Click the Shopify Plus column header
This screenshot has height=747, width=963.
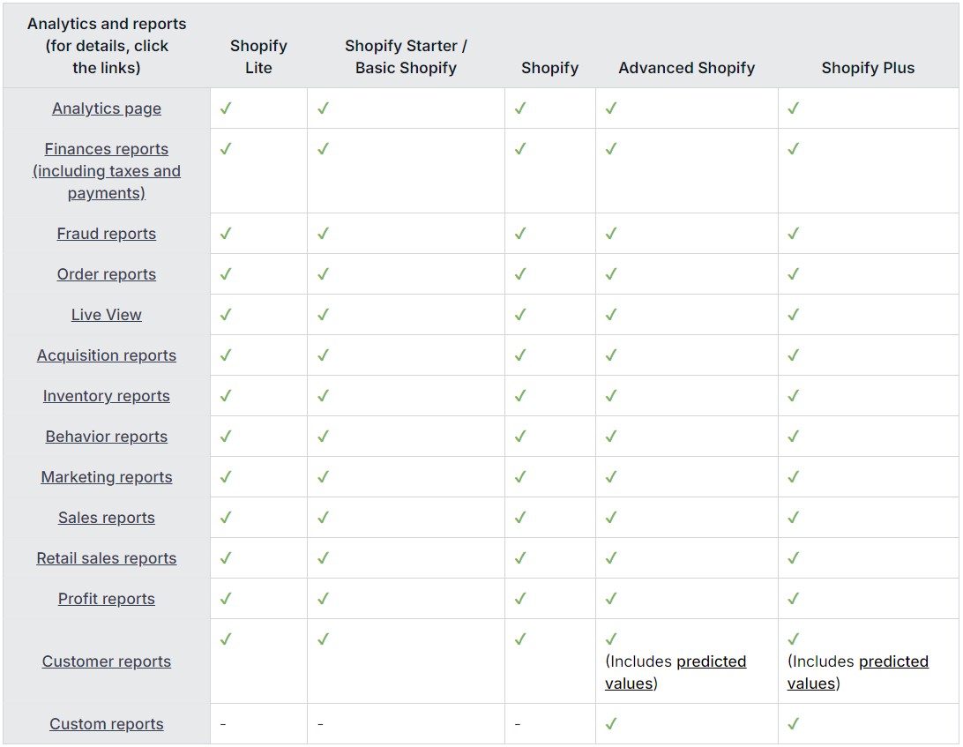[868, 68]
